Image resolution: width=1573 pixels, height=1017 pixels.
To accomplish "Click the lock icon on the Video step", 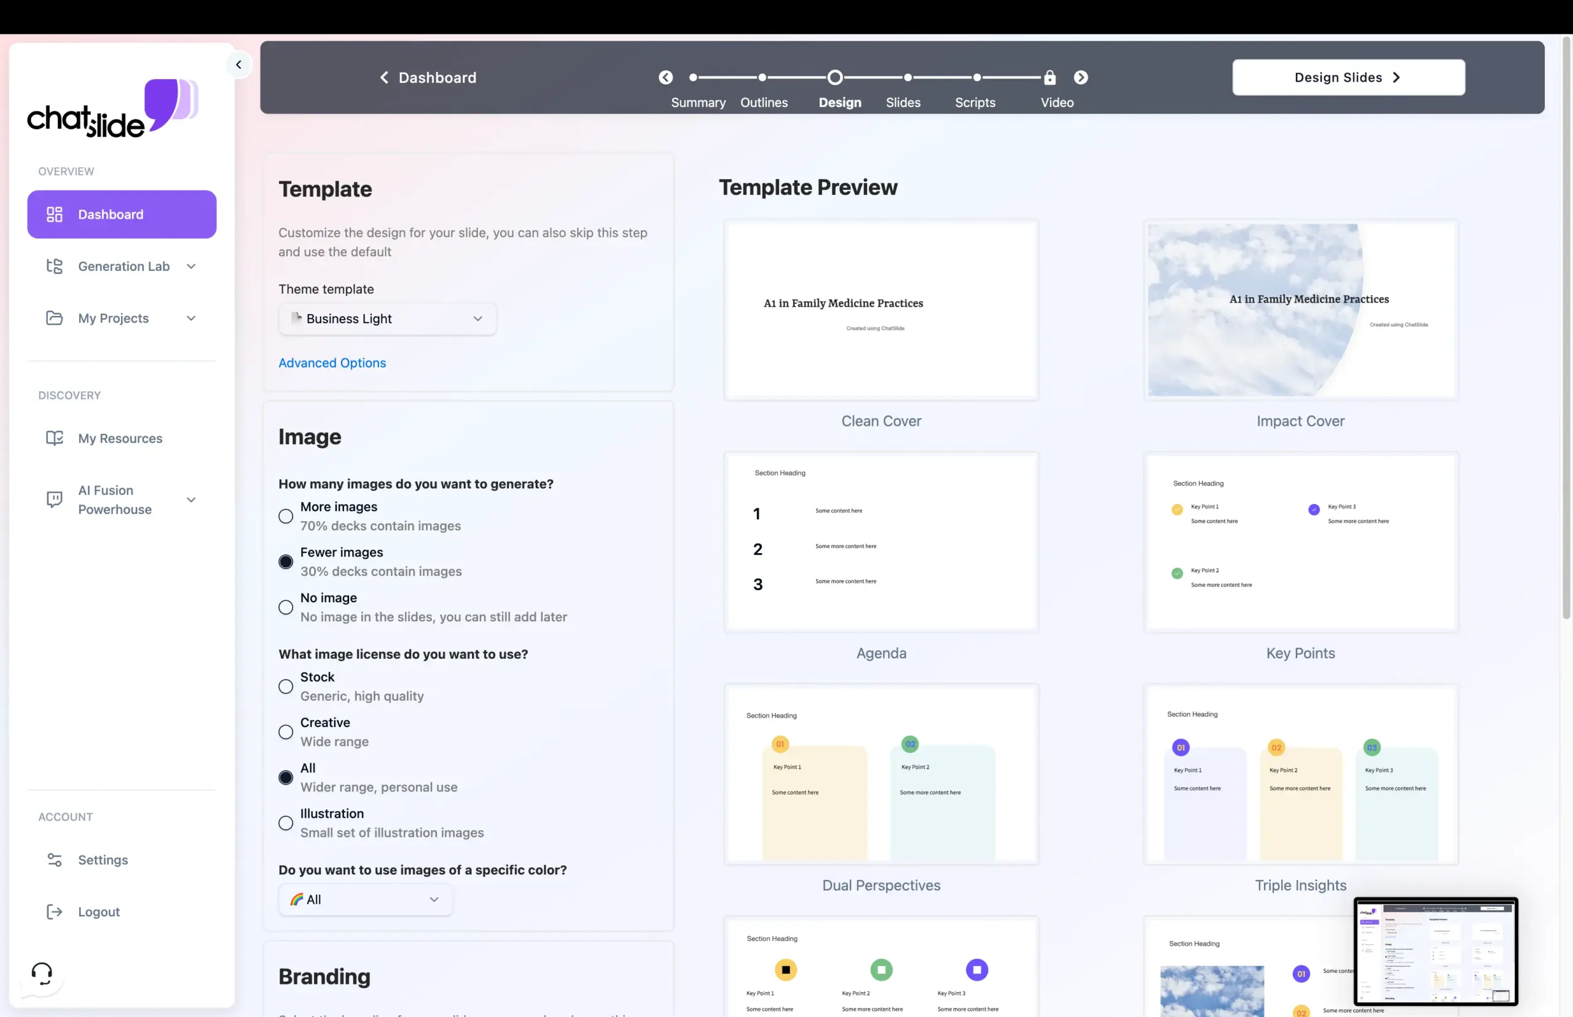I will click(1049, 77).
